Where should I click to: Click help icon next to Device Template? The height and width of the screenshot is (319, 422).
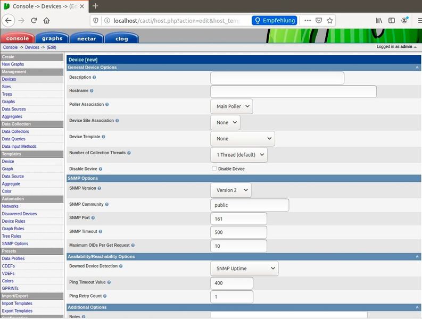(103, 137)
